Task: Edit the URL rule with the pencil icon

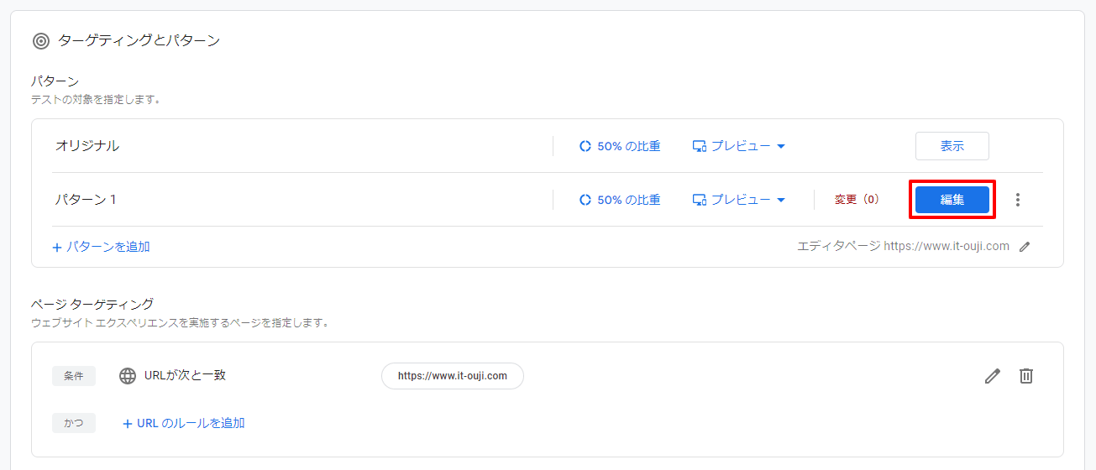Action: click(993, 376)
